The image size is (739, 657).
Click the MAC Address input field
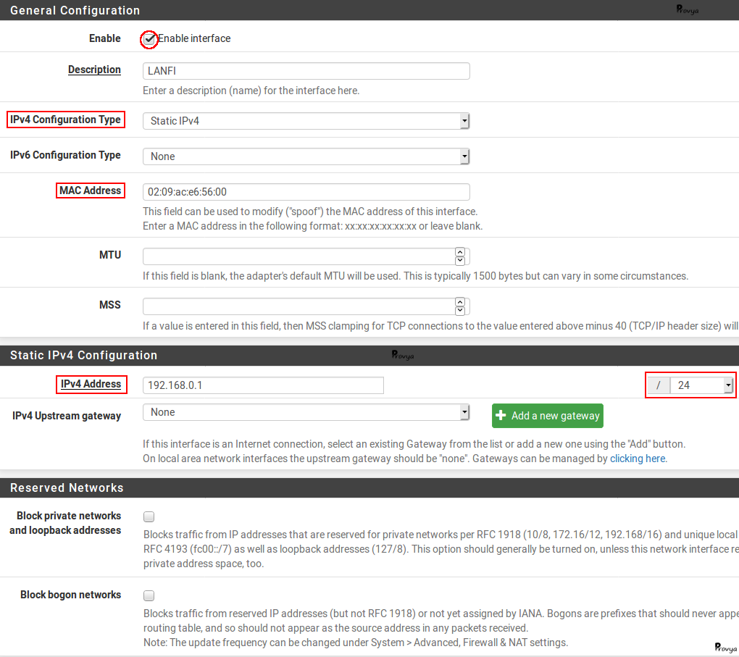pos(306,192)
